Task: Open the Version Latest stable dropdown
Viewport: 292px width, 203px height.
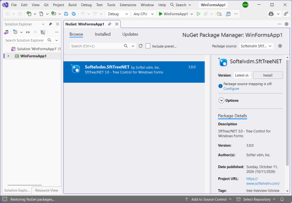Action: pos(243,75)
